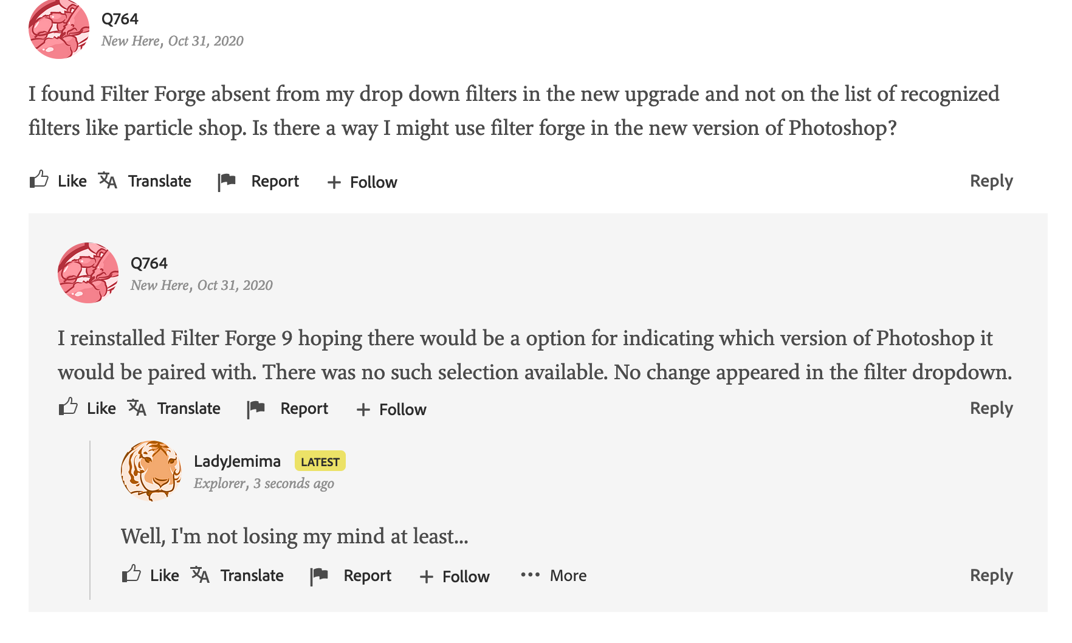Click Report flag icon on first post
The width and height of the screenshot is (1072, 643).
[227, 182]
